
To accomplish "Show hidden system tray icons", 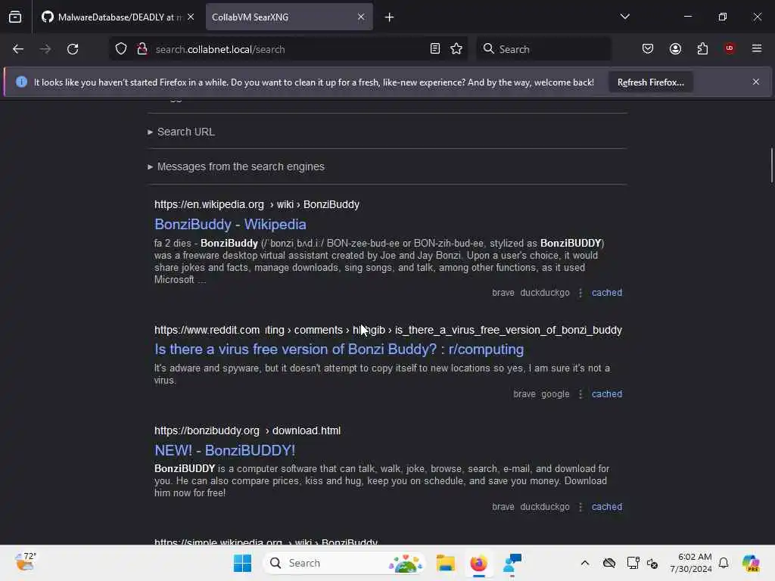I will point(585,563).
